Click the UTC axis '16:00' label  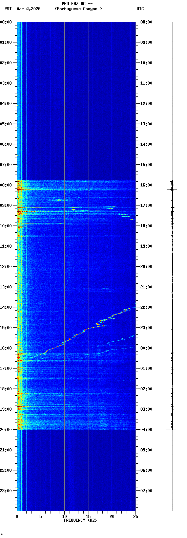[146, 185]
